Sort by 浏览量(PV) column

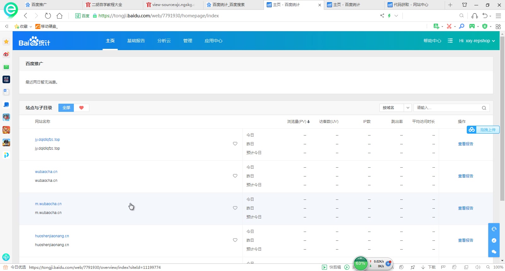[x=298, y=122]
